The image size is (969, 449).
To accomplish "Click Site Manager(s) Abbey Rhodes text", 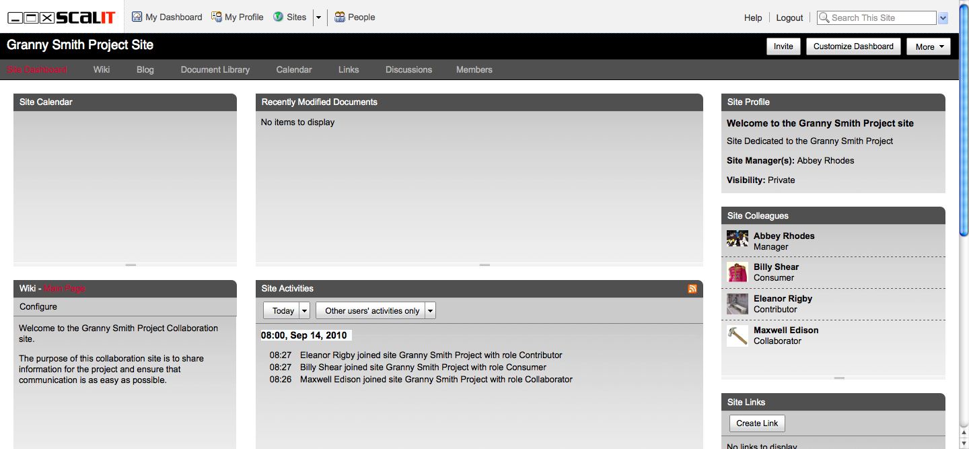I will [791, 160].
